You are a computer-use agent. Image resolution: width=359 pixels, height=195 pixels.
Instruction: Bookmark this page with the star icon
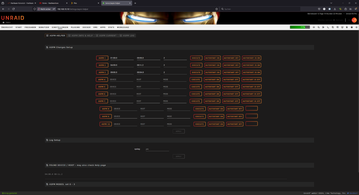[216, 9]
